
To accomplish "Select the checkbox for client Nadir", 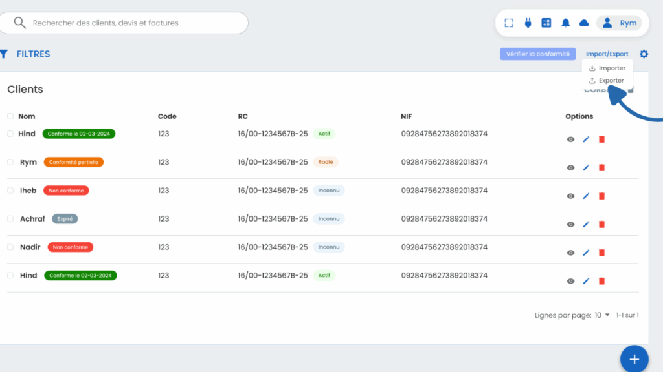I will click(x=10, y=247).
